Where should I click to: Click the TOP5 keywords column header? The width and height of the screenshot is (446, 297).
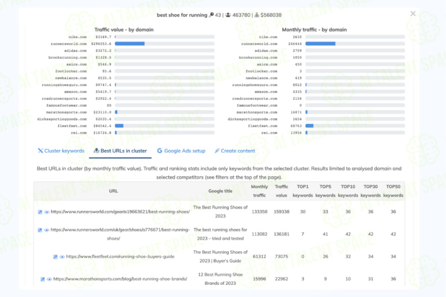pos(325,191)
